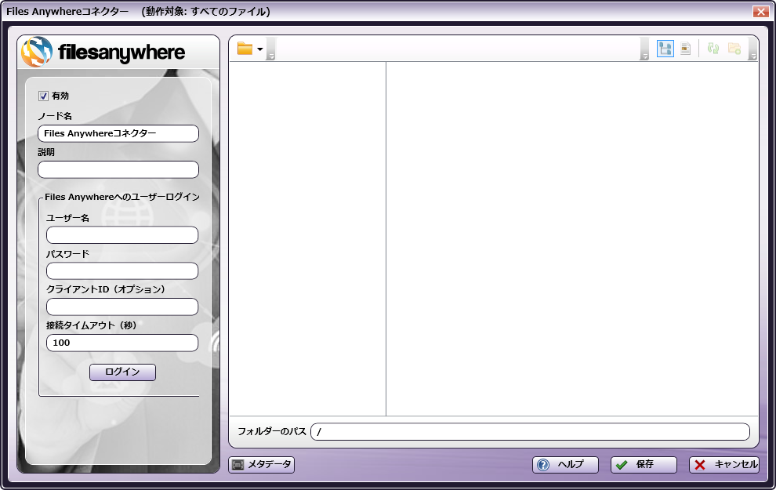Open the dropdown arrow beside the folder icon
776x490 pixels.
click(x=259, y=49)
